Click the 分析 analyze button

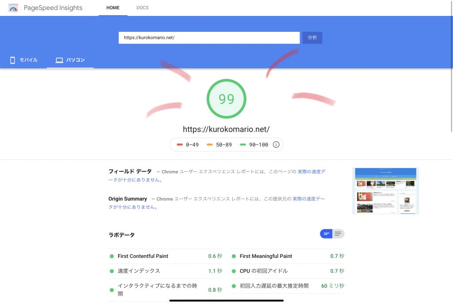[312, 38]
